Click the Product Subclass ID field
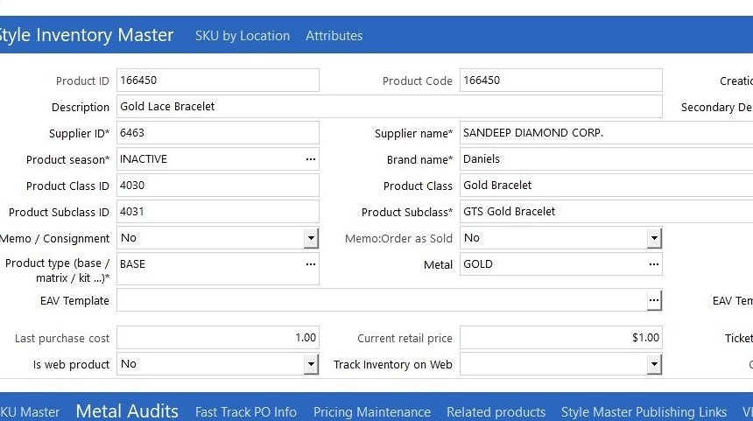 pyautogui.click(x=218, y=212)
